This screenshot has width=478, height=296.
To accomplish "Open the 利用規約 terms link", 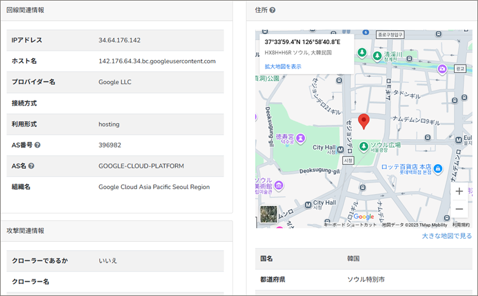I will (x=461, y=225).
